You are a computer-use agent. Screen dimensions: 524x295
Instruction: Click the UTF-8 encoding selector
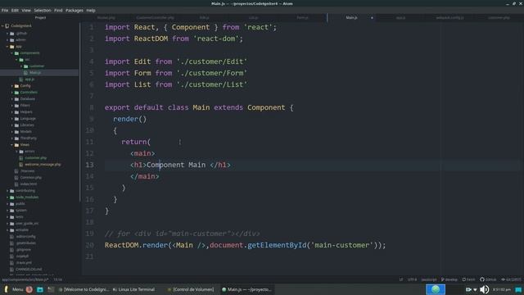tap(412, 279)
